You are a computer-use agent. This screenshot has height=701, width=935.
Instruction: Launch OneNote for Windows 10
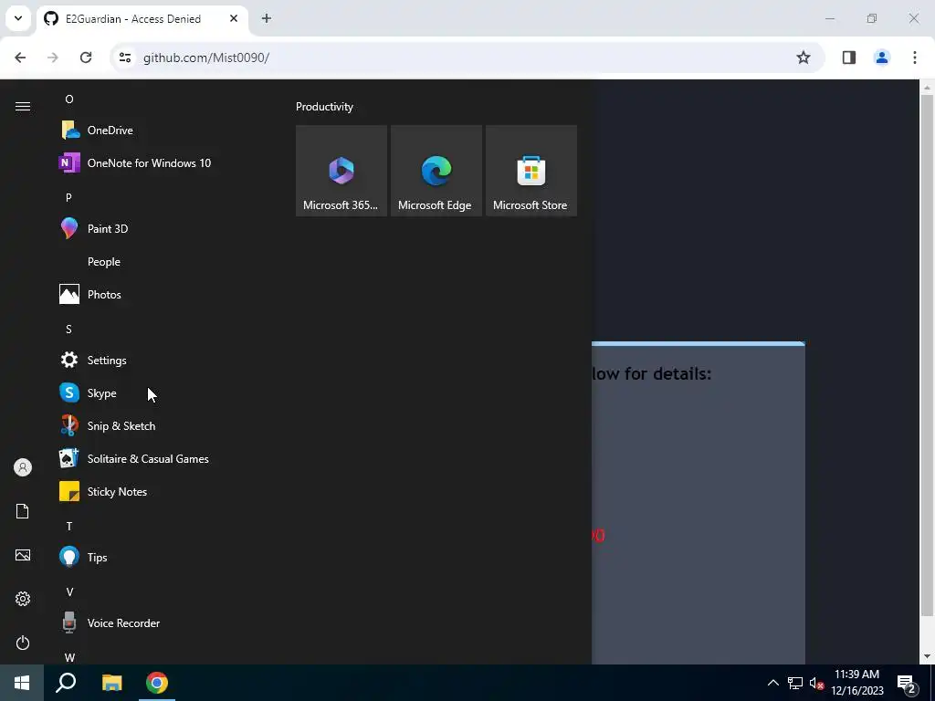click(x=161, y=162)
